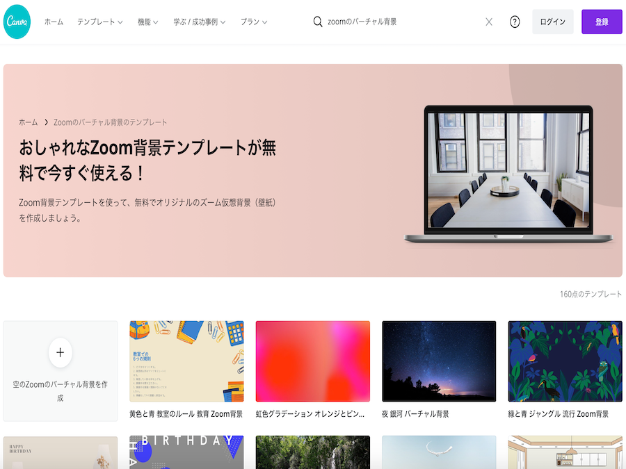Viewport: 626px width, 469px height.
Task: Select the rainbow gradient orange pink template
Action: 313,361
